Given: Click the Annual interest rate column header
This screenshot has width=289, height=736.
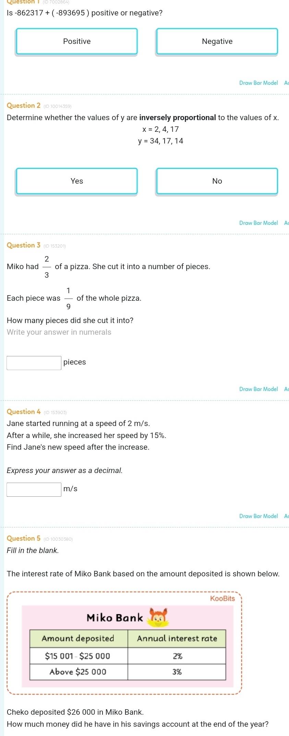Looking at the screenshot, I should (177, 639).
